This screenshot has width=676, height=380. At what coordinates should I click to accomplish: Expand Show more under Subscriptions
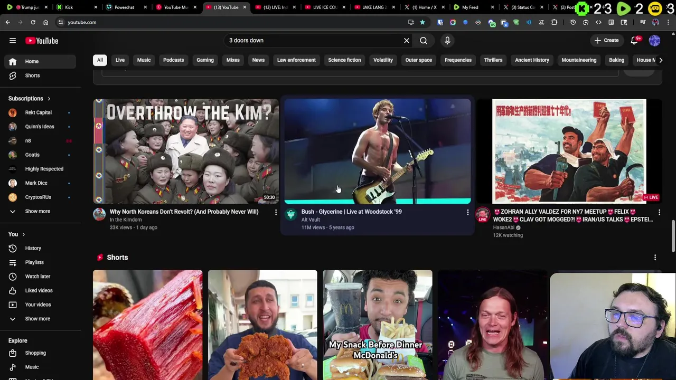pos(41,211)
